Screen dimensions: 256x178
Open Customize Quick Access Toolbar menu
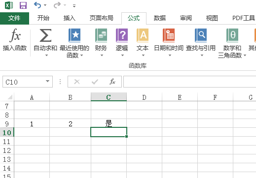point(74,6)
